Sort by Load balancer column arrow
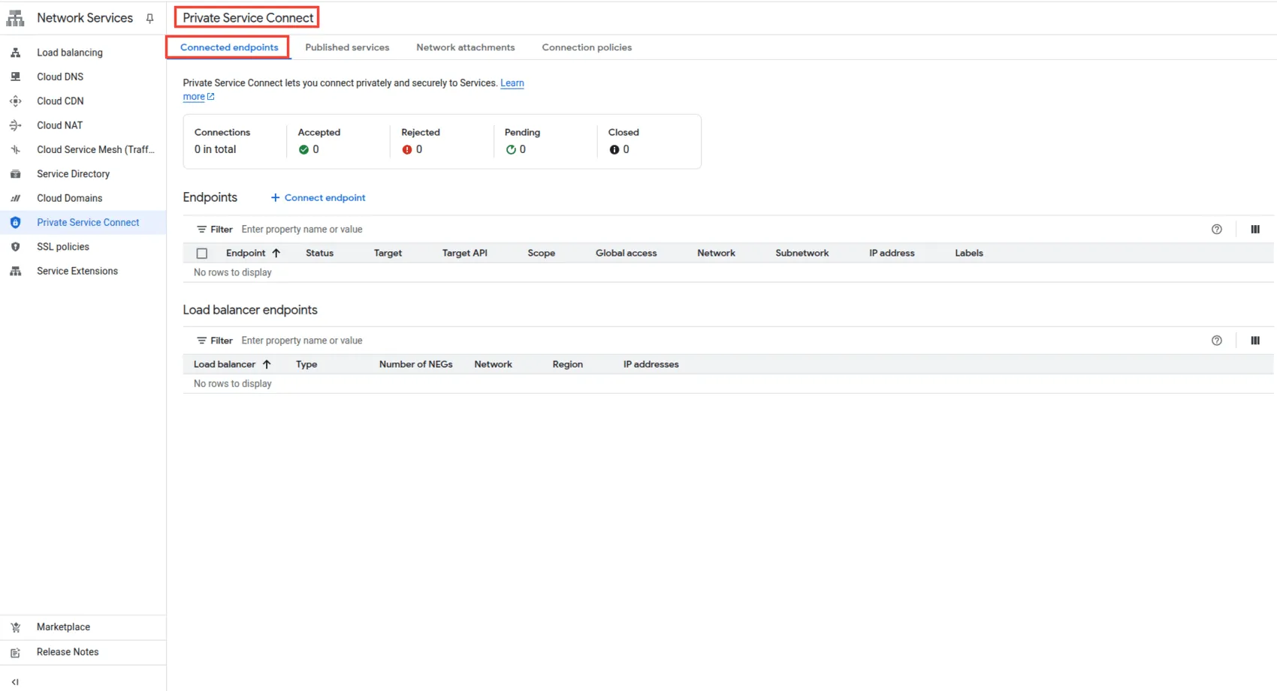The width and height of the screenshot is (1277, 691). click(x=267, y=365)
